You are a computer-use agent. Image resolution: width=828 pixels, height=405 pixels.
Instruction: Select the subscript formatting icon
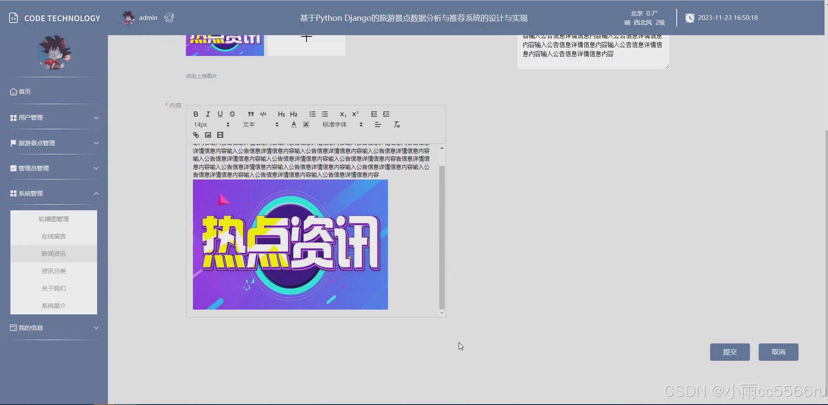342,114
